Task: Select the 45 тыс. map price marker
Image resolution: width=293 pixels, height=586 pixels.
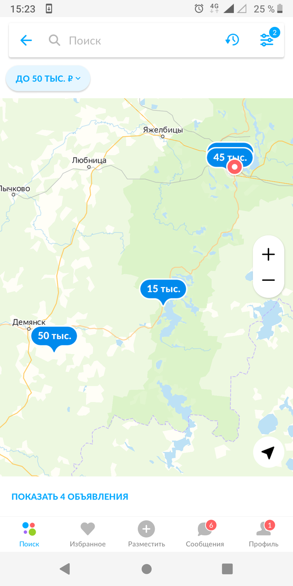Action: pyautogui.click(x=230, y=157)
